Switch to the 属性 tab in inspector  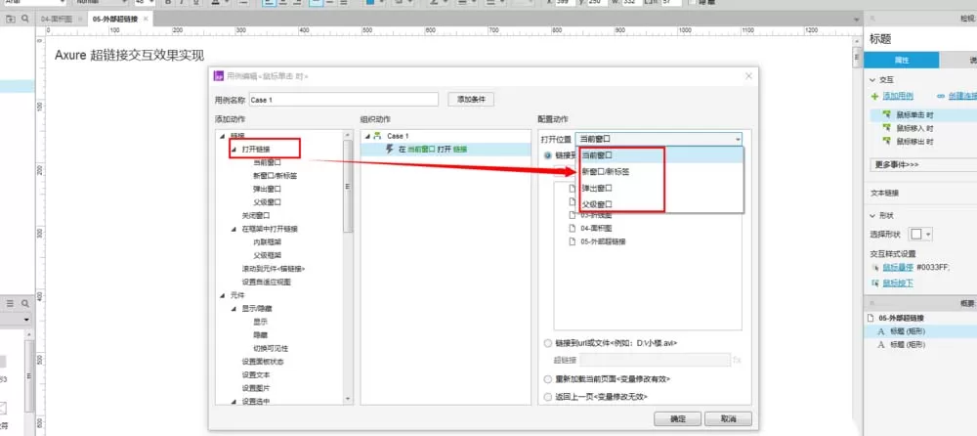pos(902,60)
